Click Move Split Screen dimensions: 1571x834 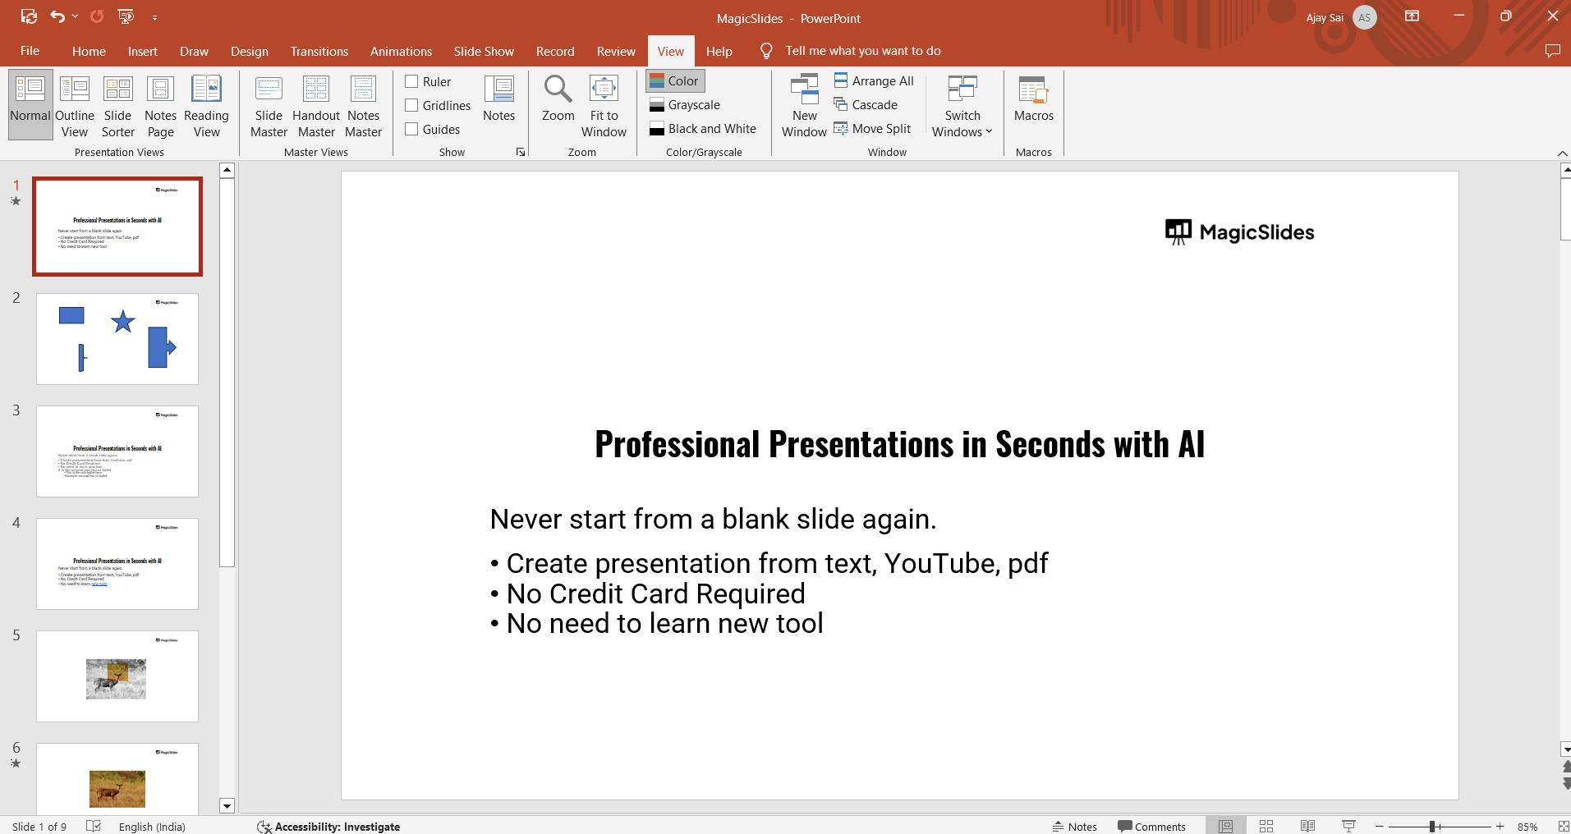872,129
